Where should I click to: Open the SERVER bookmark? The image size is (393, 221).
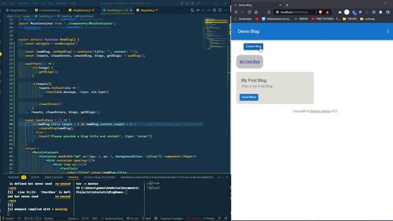(x=302, y=19)
